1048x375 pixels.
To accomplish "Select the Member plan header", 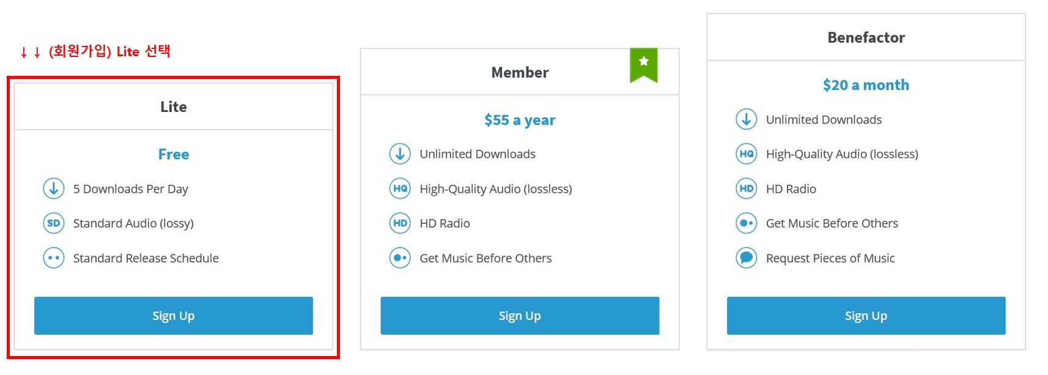I will (520, 72).
